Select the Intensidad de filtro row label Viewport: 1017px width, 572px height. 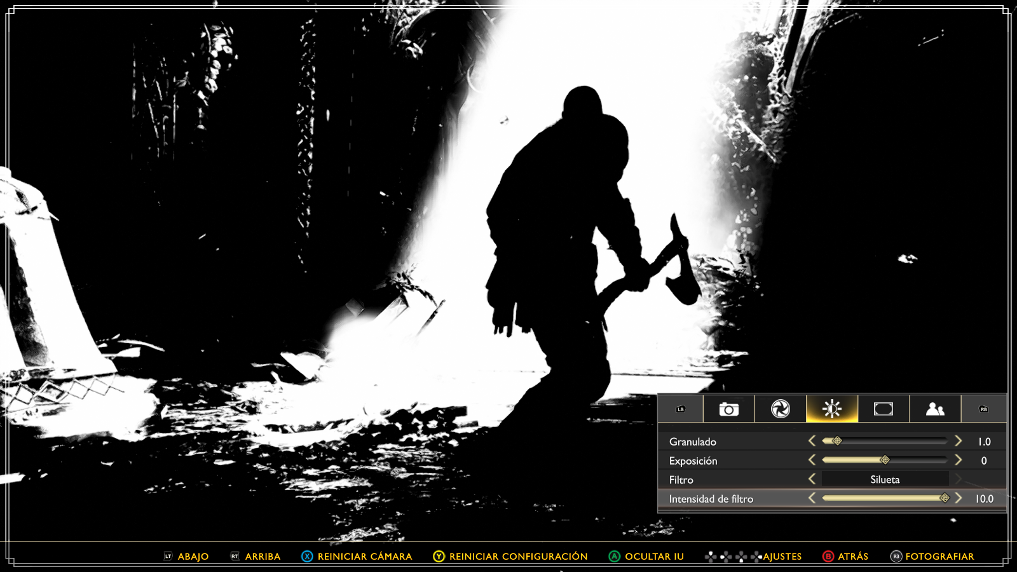[x=711, y=499]
